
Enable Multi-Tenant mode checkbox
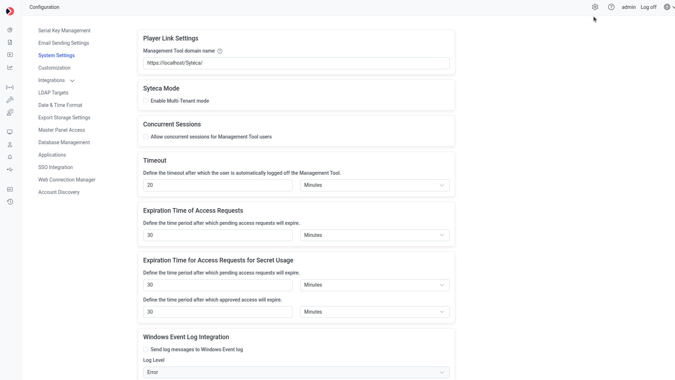tap(146, 101)
